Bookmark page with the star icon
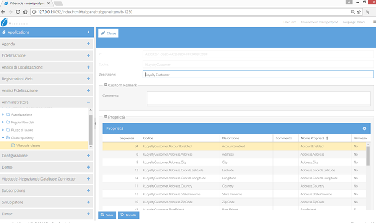The image size is (376, 223). click(x=358, y=11)
